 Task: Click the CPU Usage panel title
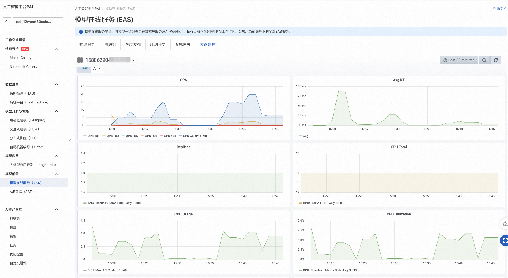(x=183, y=214)
